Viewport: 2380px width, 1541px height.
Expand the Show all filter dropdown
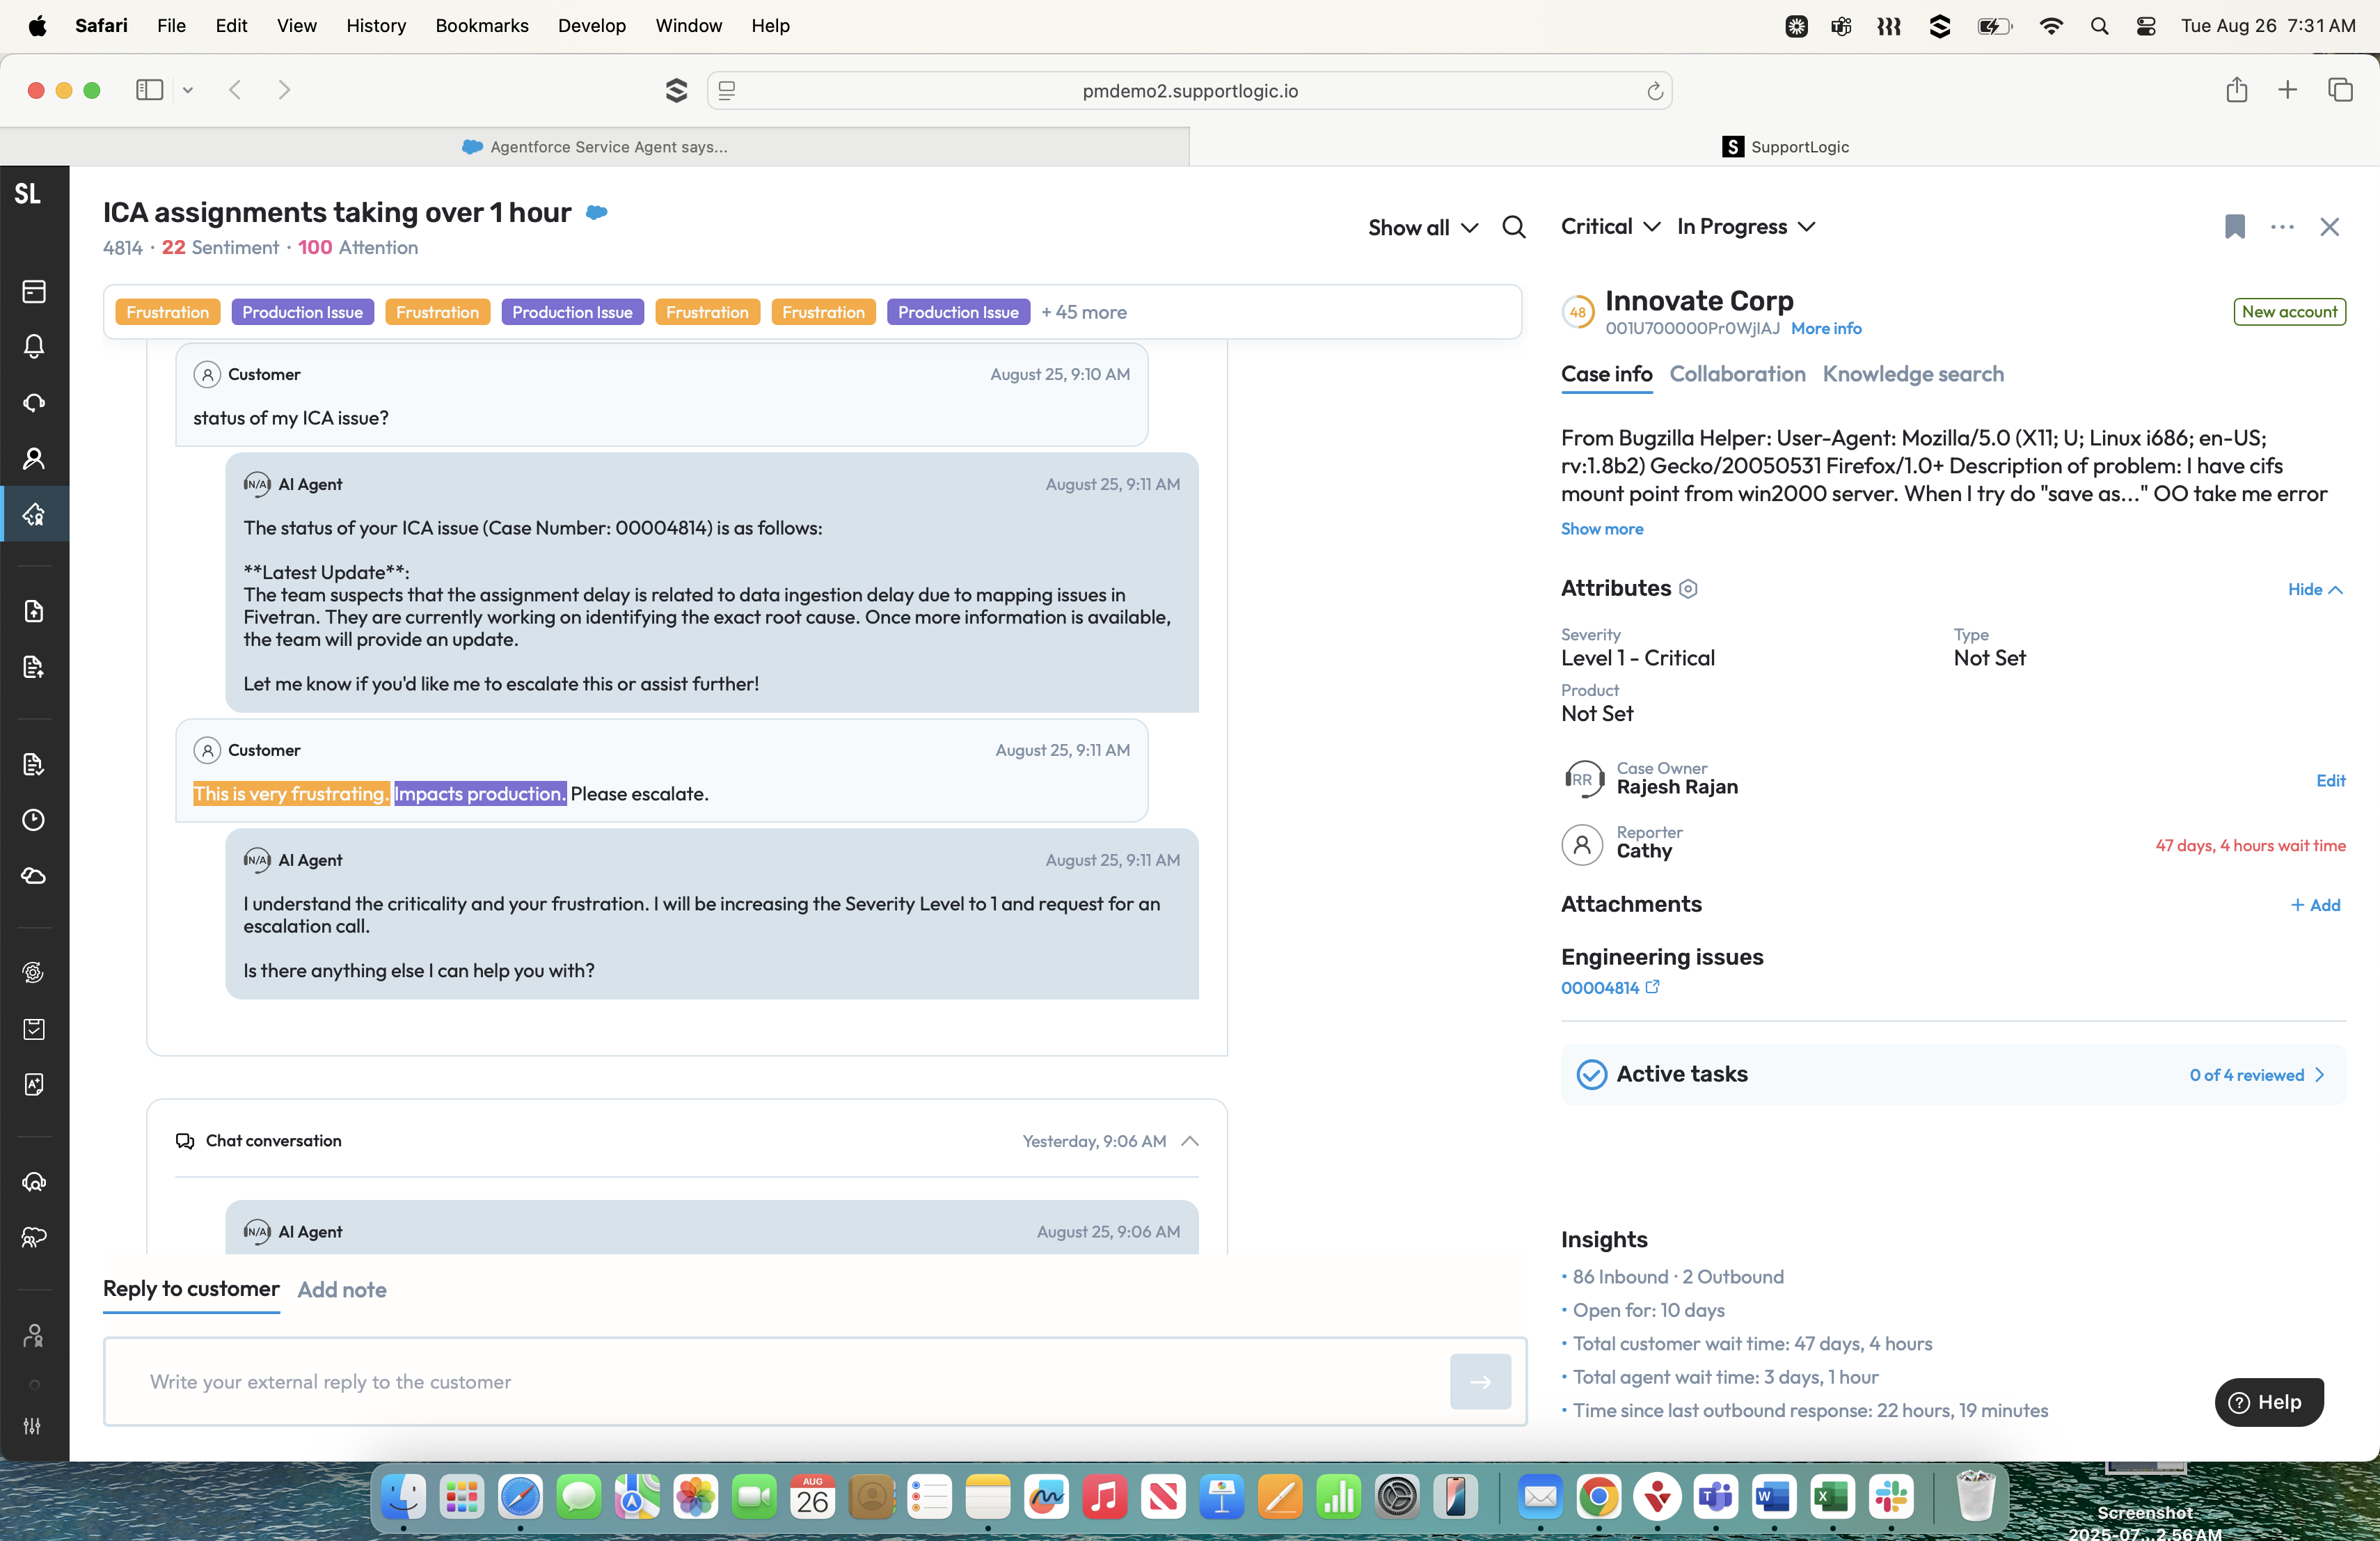(1422, 228)
